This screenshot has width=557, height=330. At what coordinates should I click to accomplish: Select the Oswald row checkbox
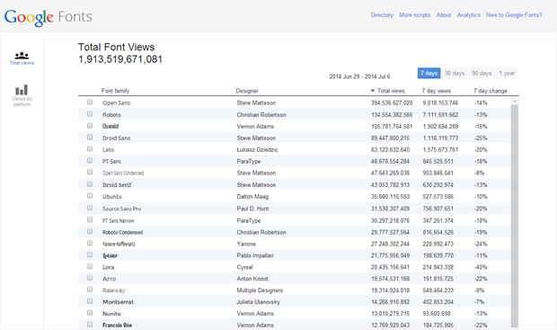coord(90,126)
